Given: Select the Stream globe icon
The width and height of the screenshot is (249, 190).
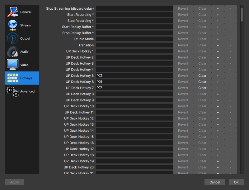Looking at the screenshot, I should tap(13, 25).
